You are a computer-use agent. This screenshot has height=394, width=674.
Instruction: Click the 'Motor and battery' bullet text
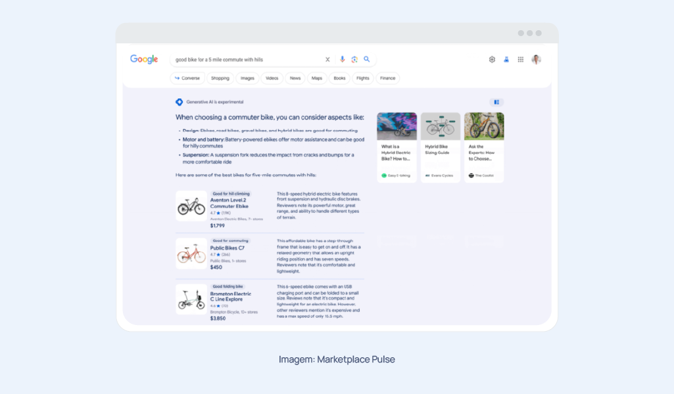click(x=274, y=142)
